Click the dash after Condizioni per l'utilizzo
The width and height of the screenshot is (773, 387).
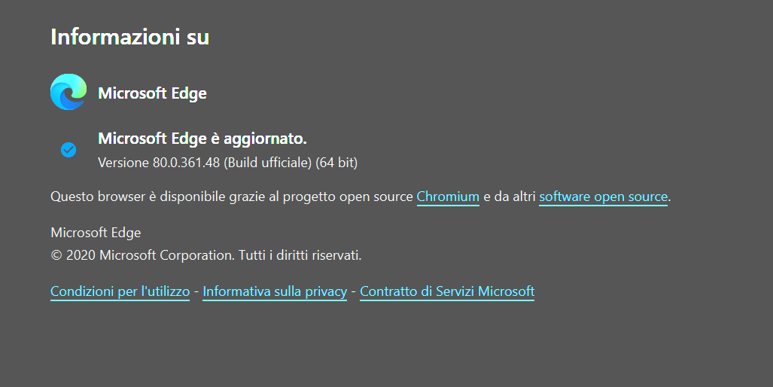196,291
